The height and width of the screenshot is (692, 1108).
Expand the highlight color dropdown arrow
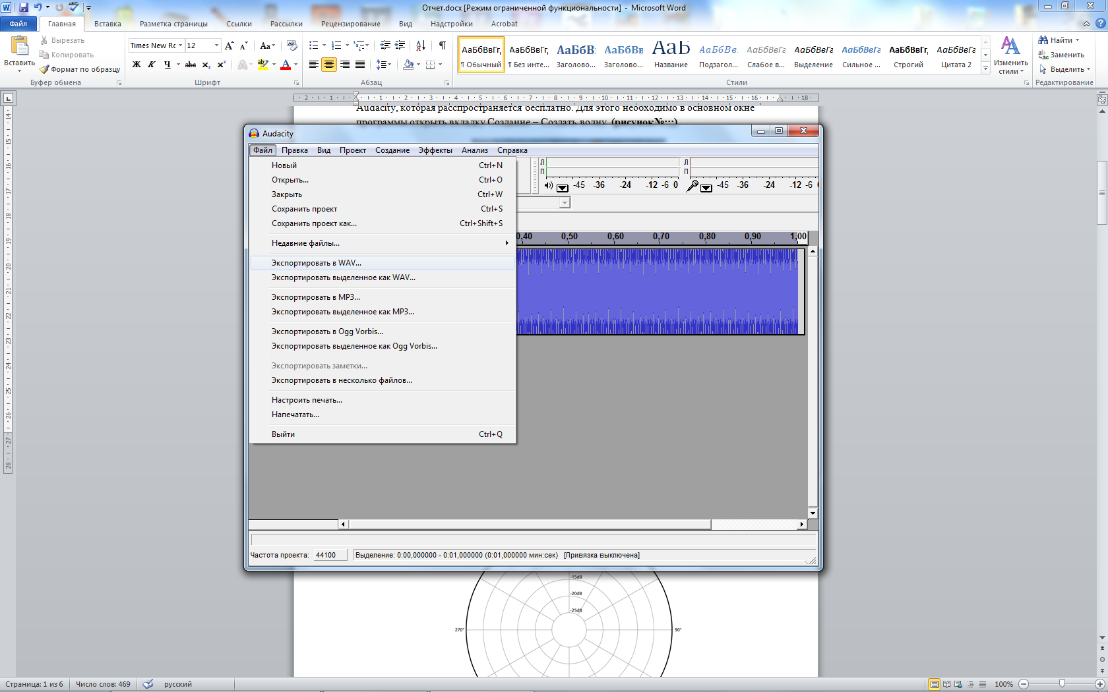(x=274, y=65)
